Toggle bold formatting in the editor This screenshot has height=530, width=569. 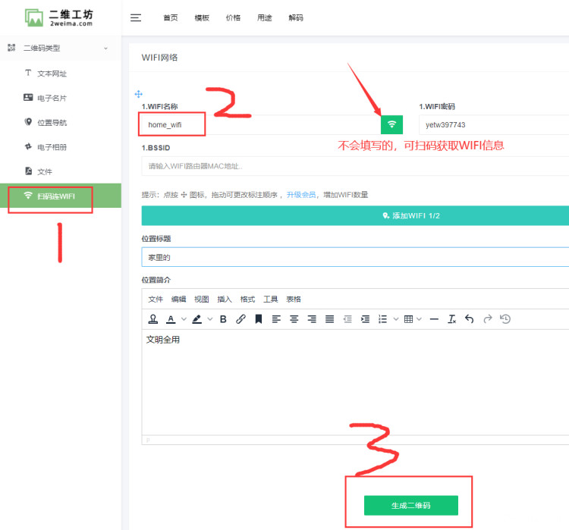[x=223, y=319]
